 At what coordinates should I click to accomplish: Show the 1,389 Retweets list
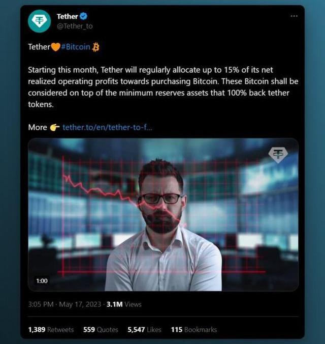pos(51,330)
